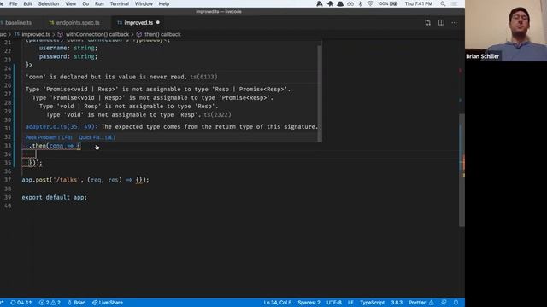
Task: Click the clock Thu 7:41 PM
Action: pos(419,3)
